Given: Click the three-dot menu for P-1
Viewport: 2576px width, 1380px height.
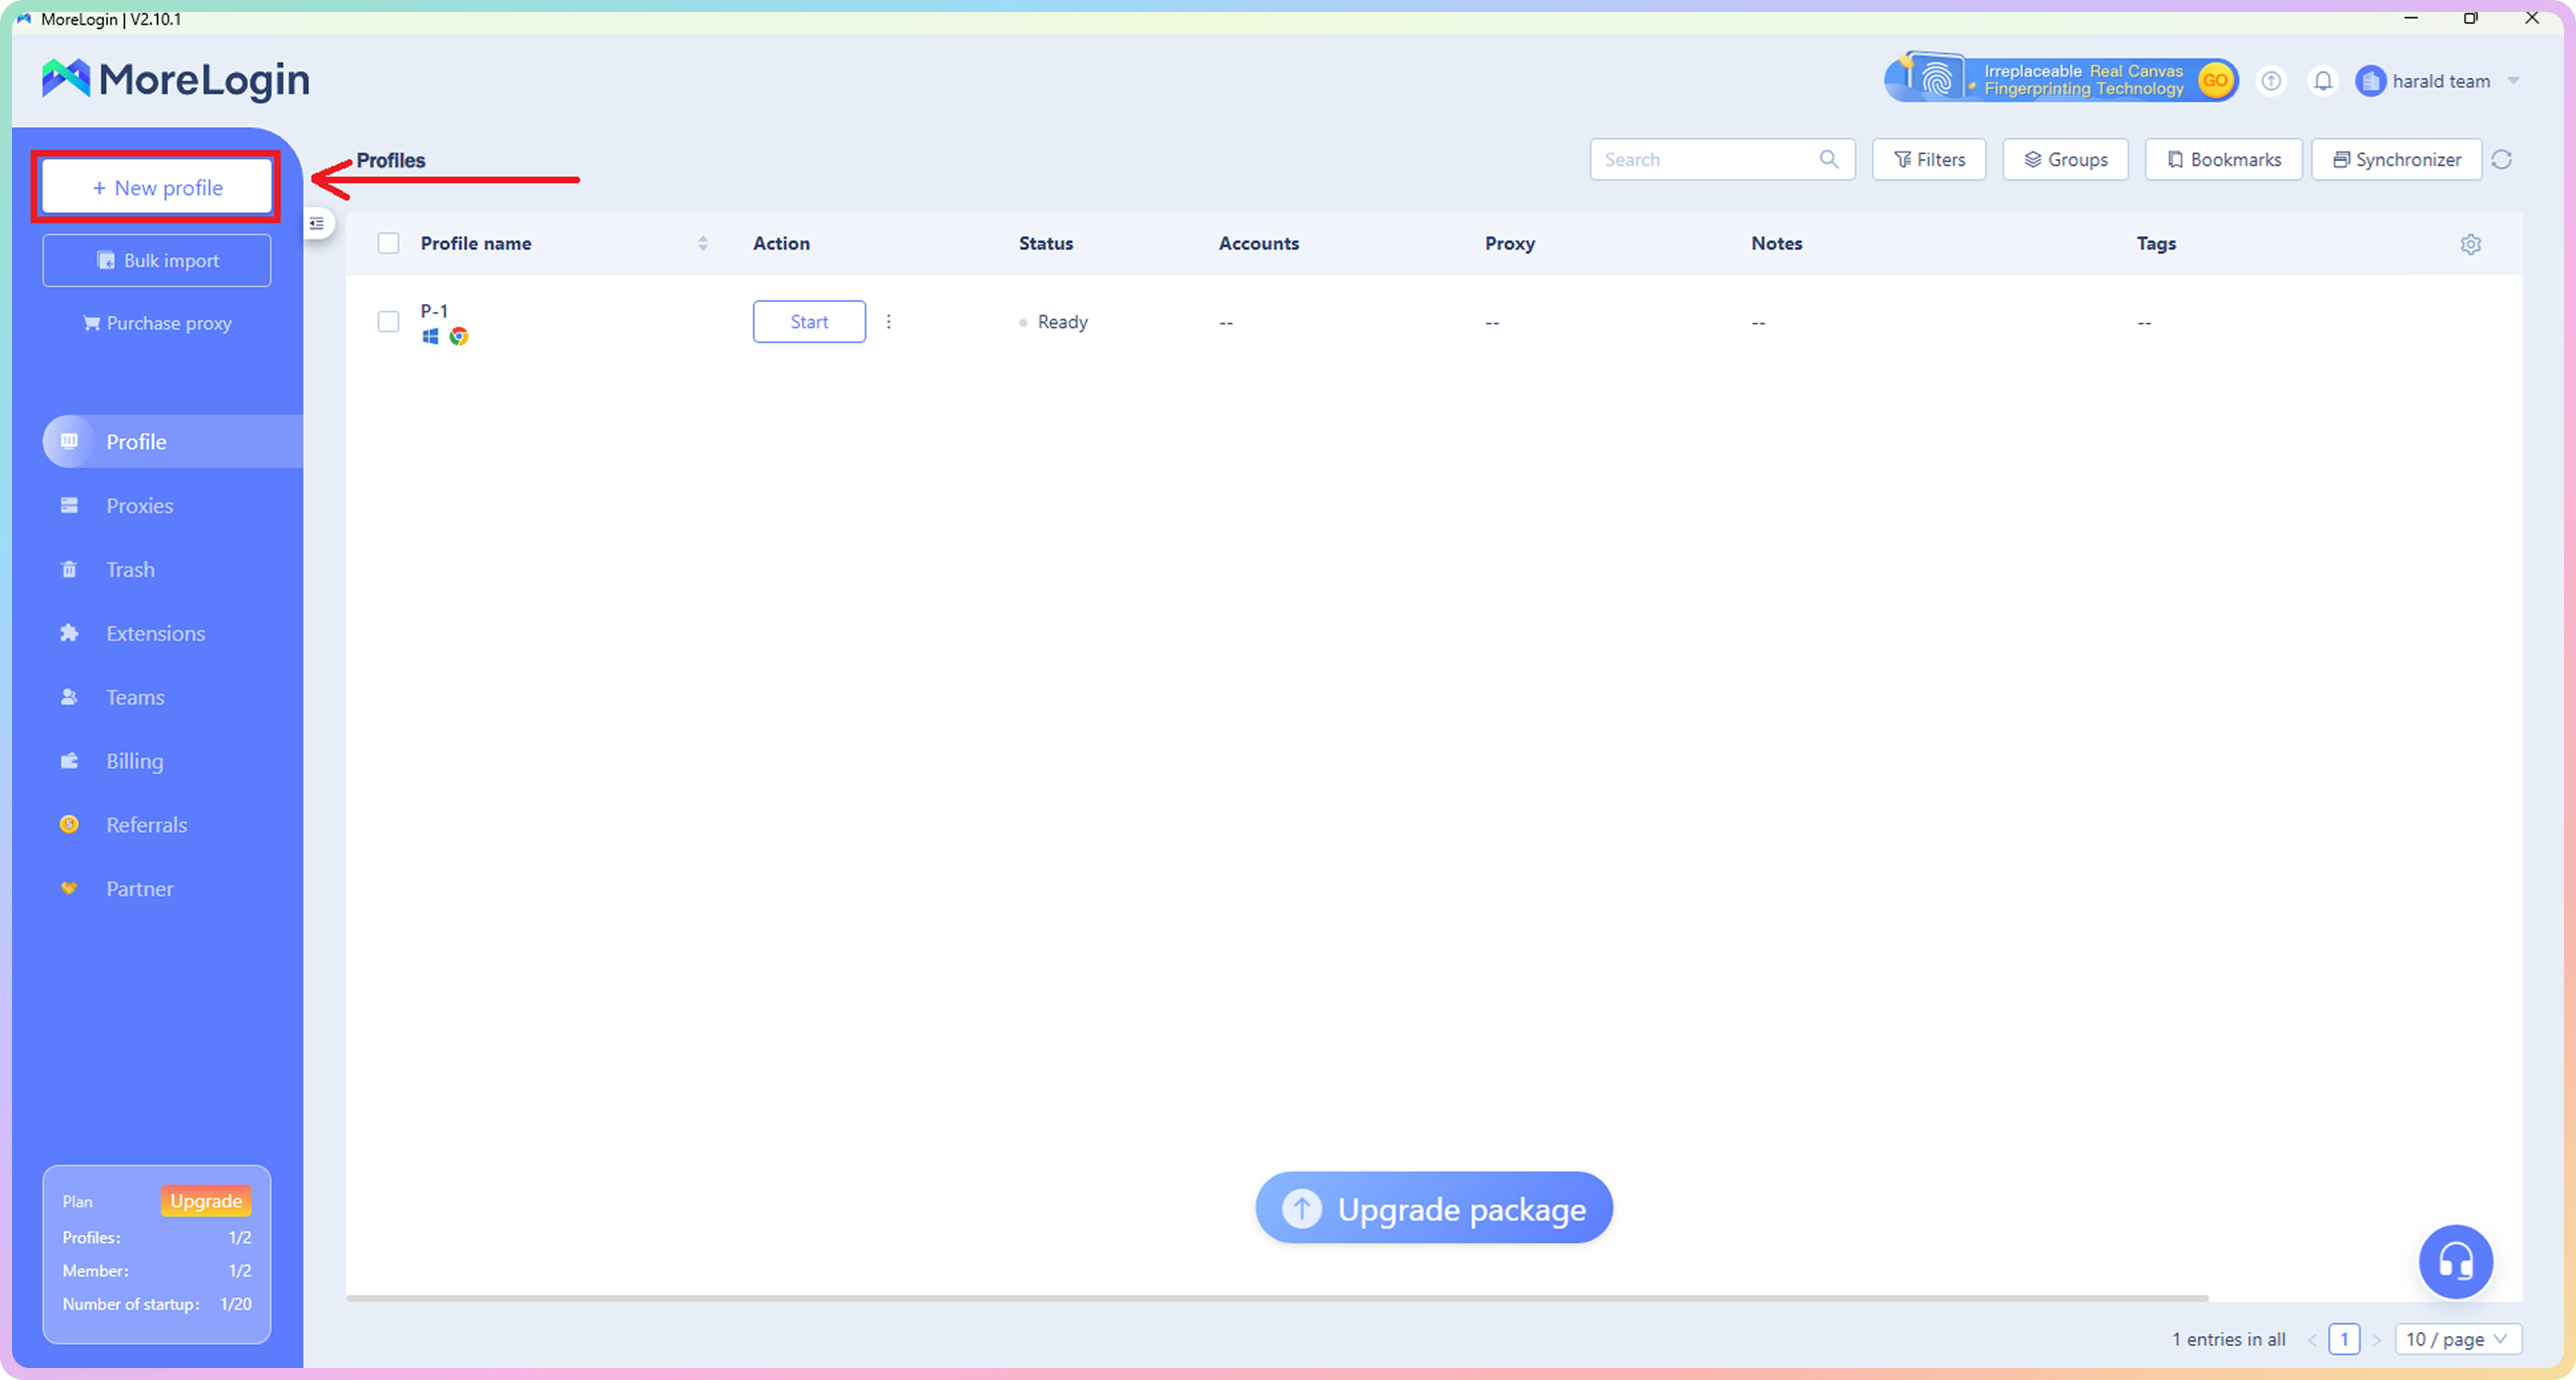Looking at the screenshot, I should (888, 322).
